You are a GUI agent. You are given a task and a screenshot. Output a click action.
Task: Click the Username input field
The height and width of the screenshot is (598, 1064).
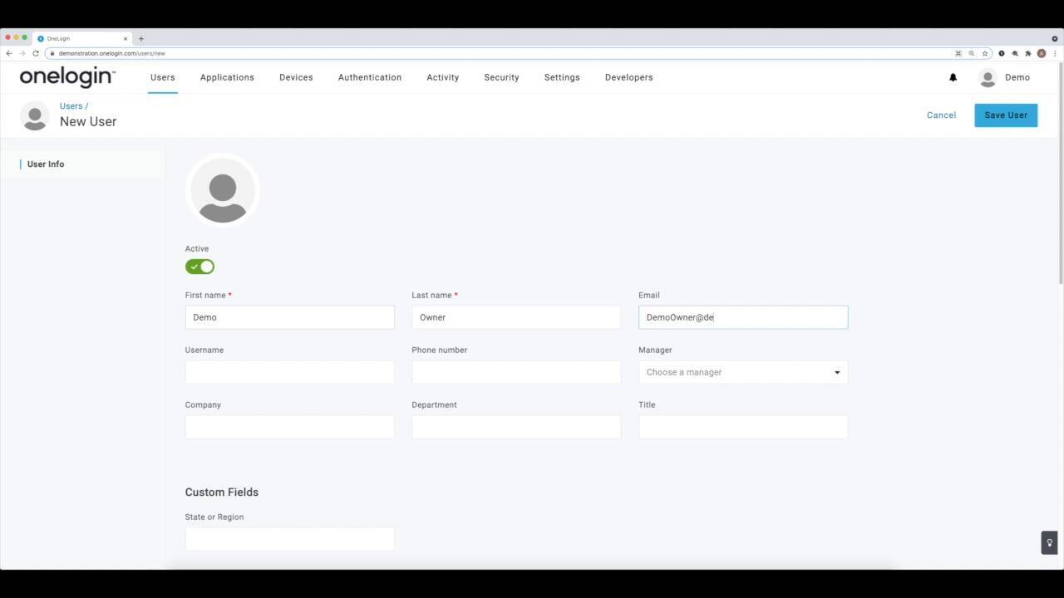(289, 371)
